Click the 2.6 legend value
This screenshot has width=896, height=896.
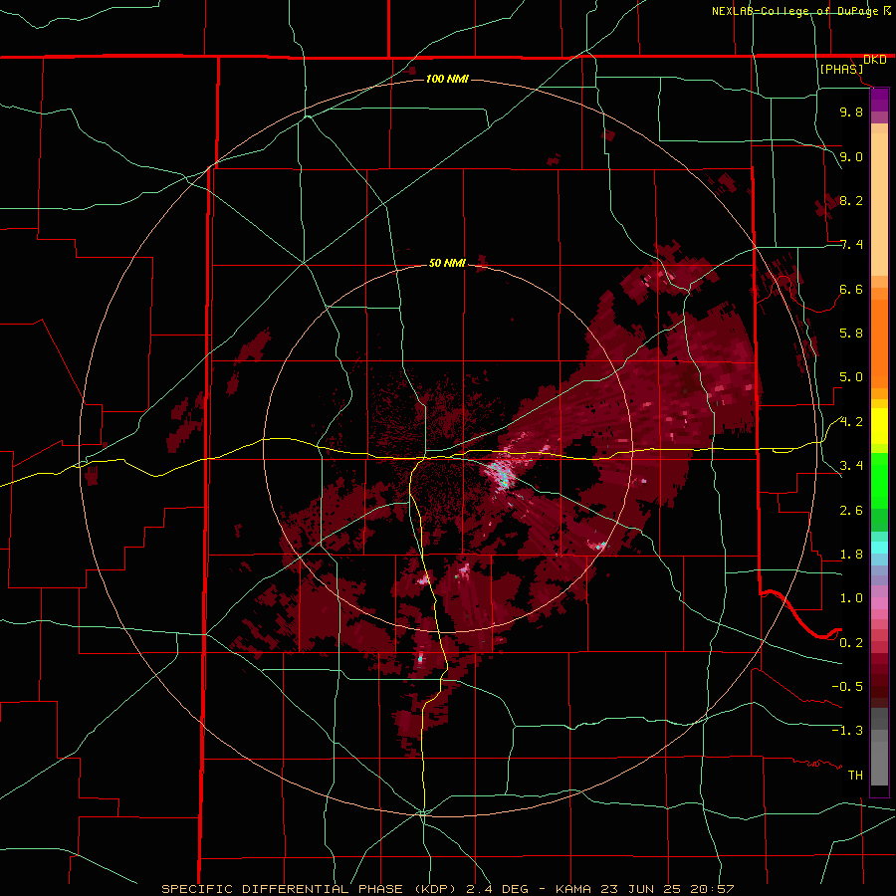(851, 511)
